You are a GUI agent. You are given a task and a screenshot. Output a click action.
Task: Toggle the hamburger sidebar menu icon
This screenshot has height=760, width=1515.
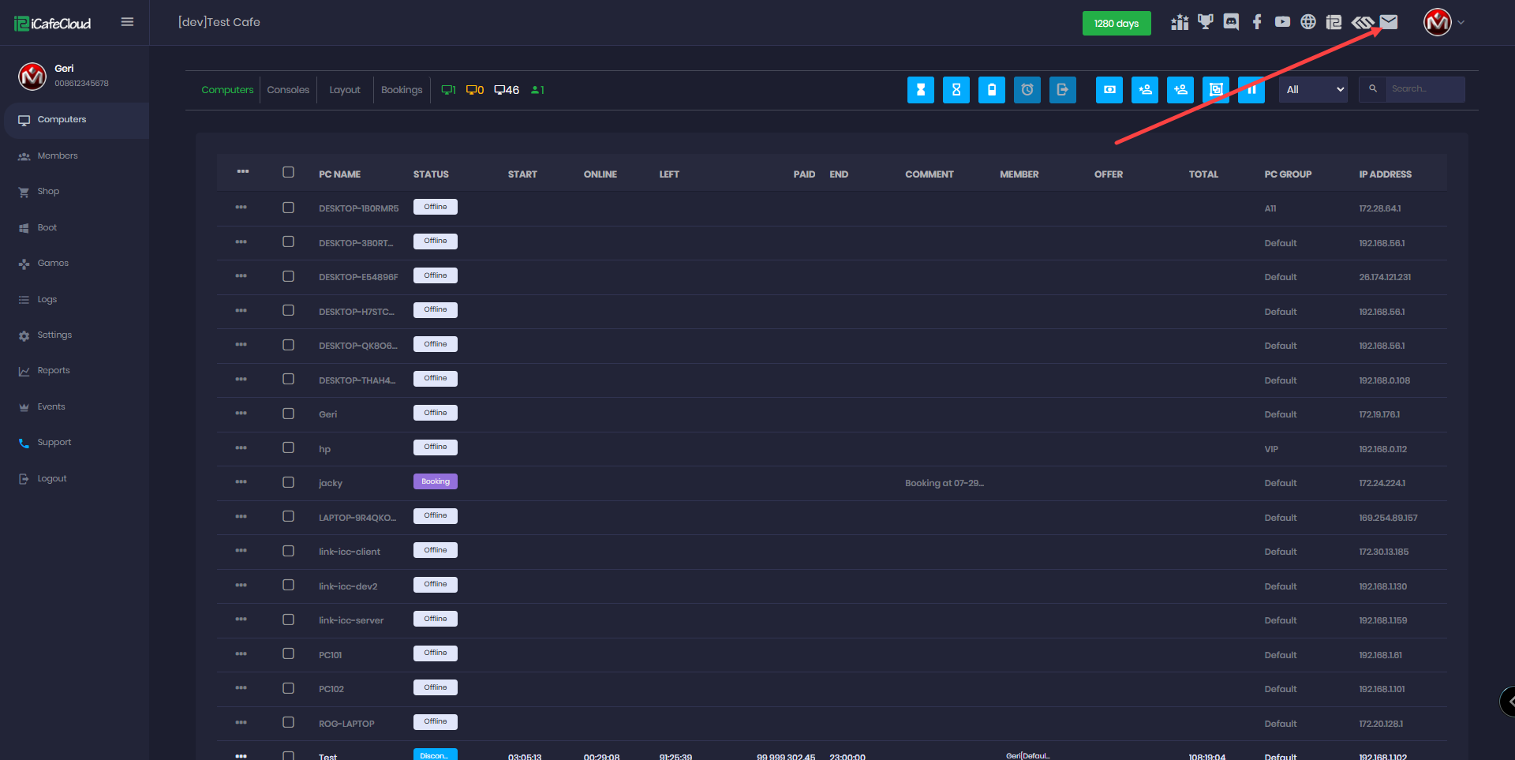pos(127,22)
